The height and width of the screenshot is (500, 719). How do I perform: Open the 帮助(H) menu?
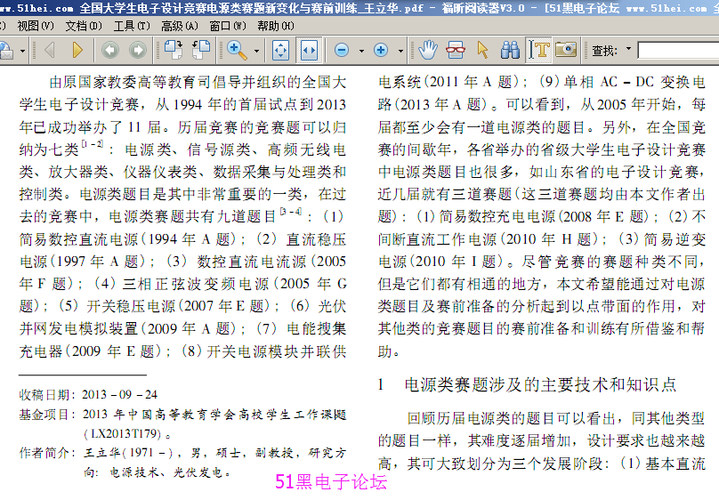[276, 26]
